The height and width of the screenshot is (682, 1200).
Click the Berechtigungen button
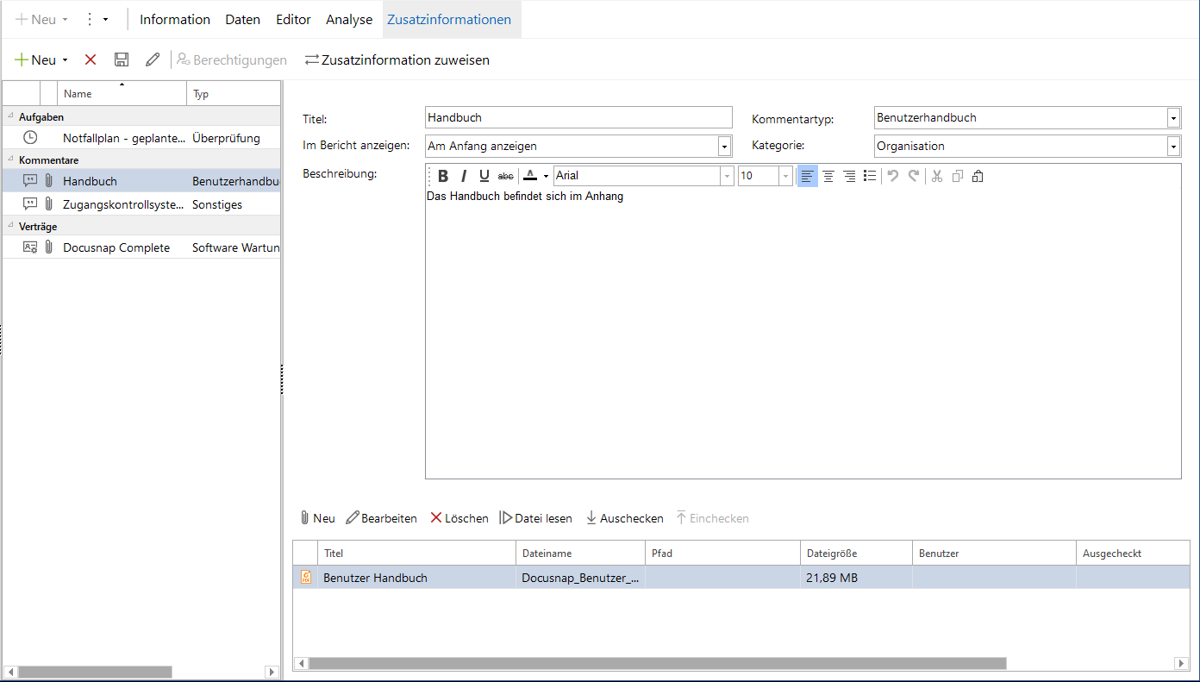[232, 59]
